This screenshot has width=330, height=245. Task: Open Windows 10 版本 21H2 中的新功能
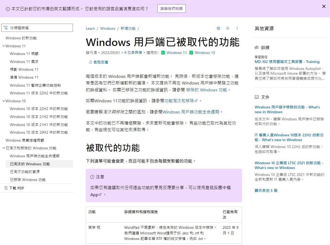click(x=39, y=117)
